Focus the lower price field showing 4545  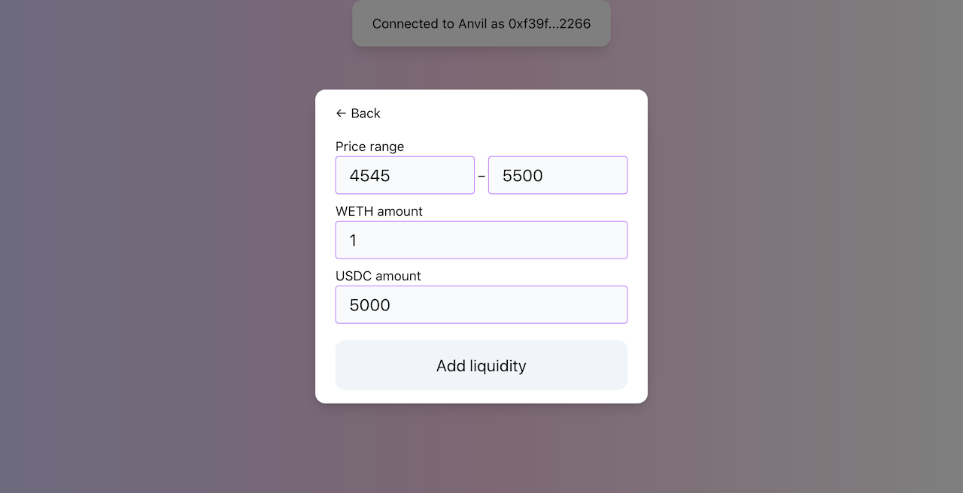click(405, 175)
